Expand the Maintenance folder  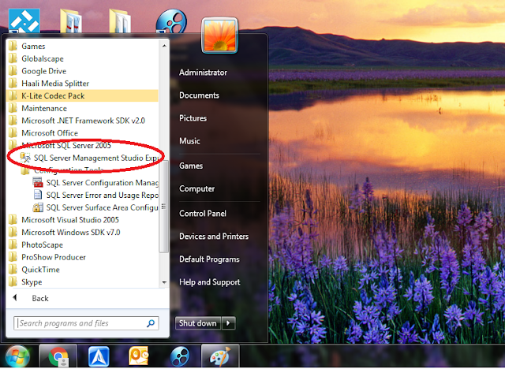pos(82,109)
